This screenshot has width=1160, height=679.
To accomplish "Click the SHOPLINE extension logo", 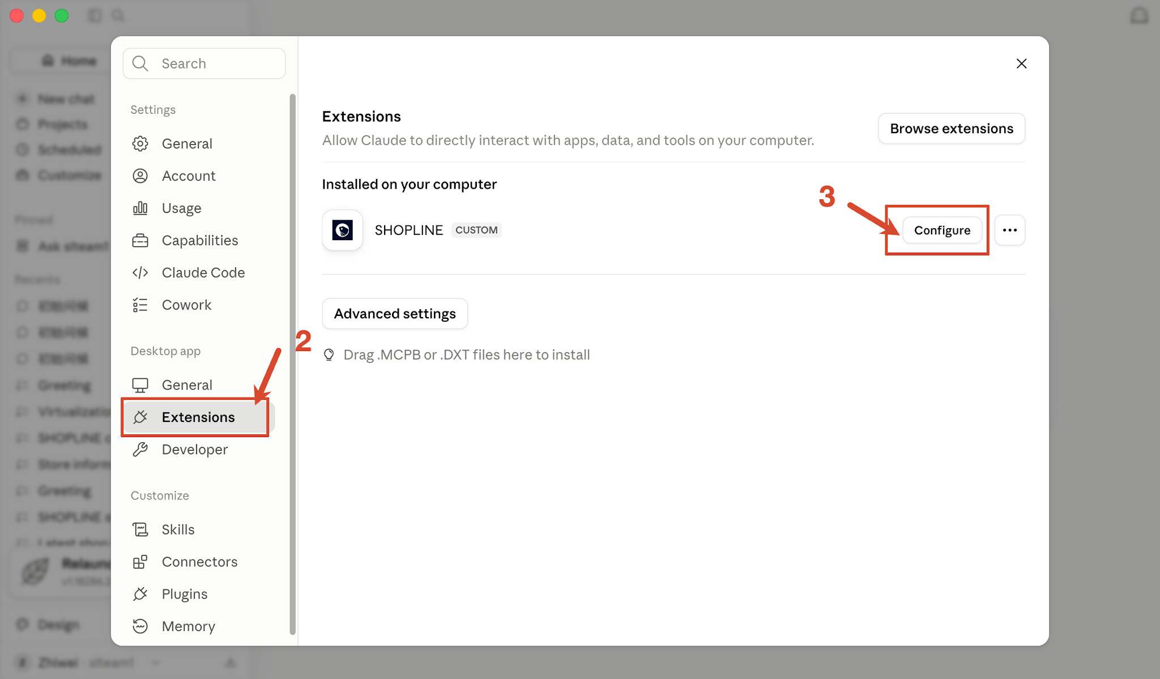I will point(343,230).
